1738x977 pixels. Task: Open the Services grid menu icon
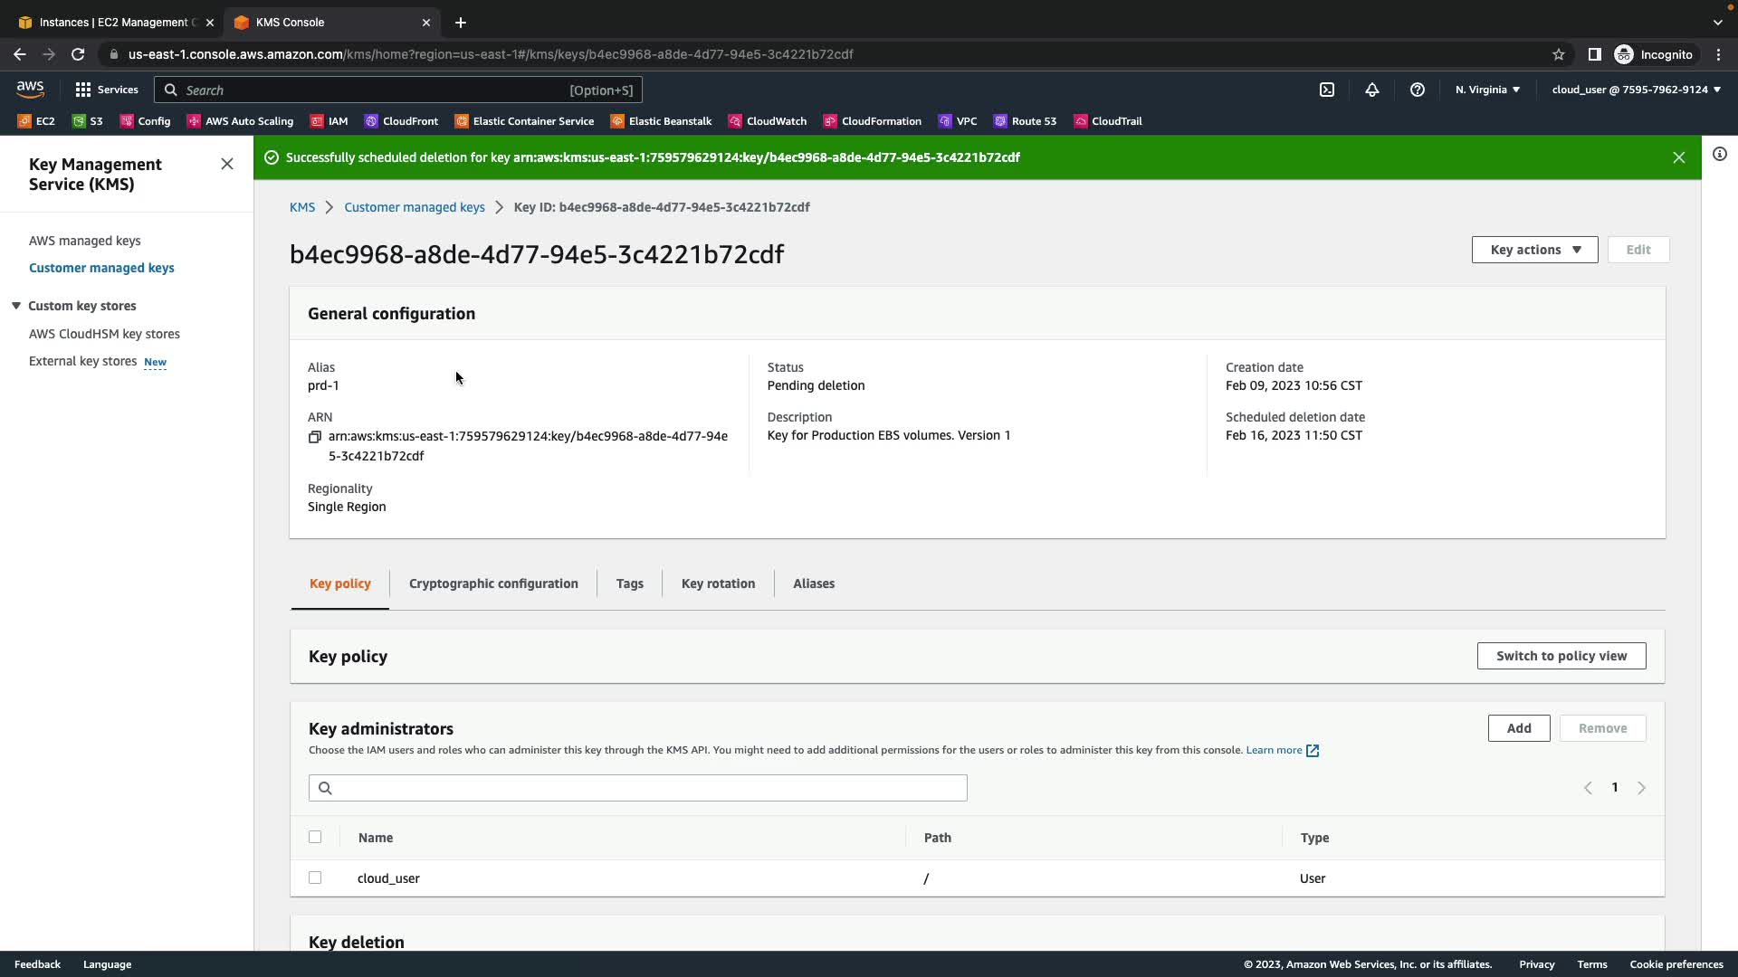pos(83,90)
